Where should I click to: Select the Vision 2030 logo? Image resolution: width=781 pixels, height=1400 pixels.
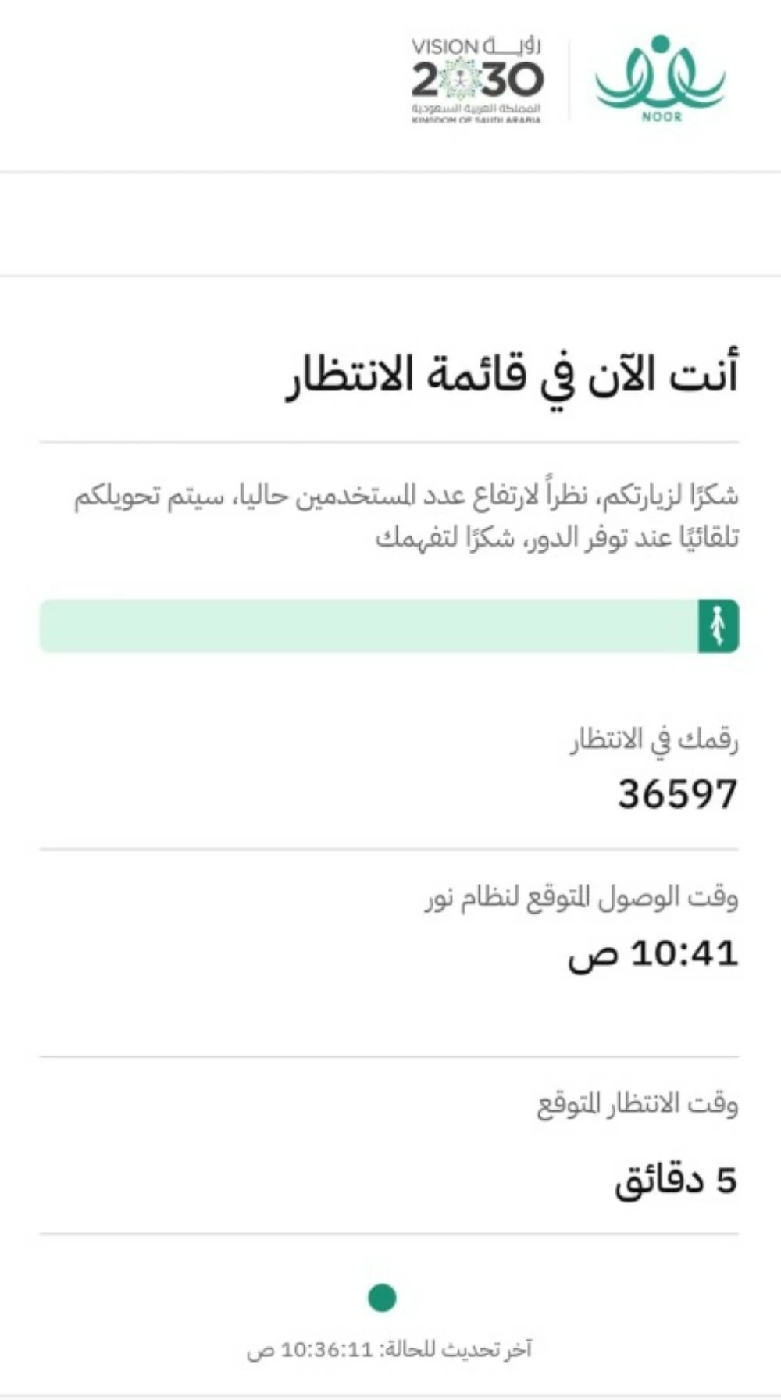coord(474,78)
